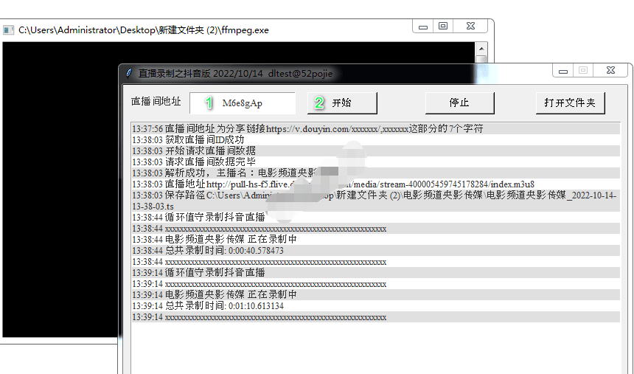
Task: Open the output folder via 打开文件夹
Action: (x=570, y=103)
